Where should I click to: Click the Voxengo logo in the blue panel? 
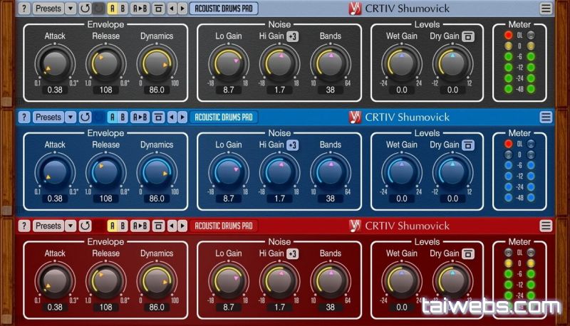click(355, 117)
